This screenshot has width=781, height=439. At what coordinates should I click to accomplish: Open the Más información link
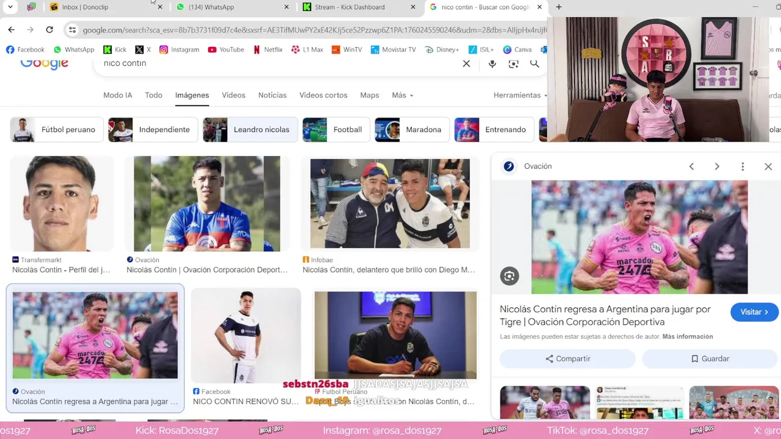click(688, 337)
